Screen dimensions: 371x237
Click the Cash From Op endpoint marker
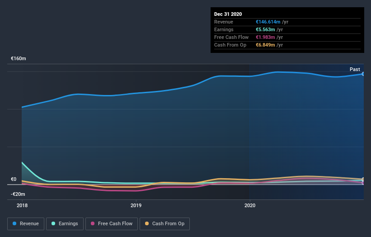click(363, 179)
